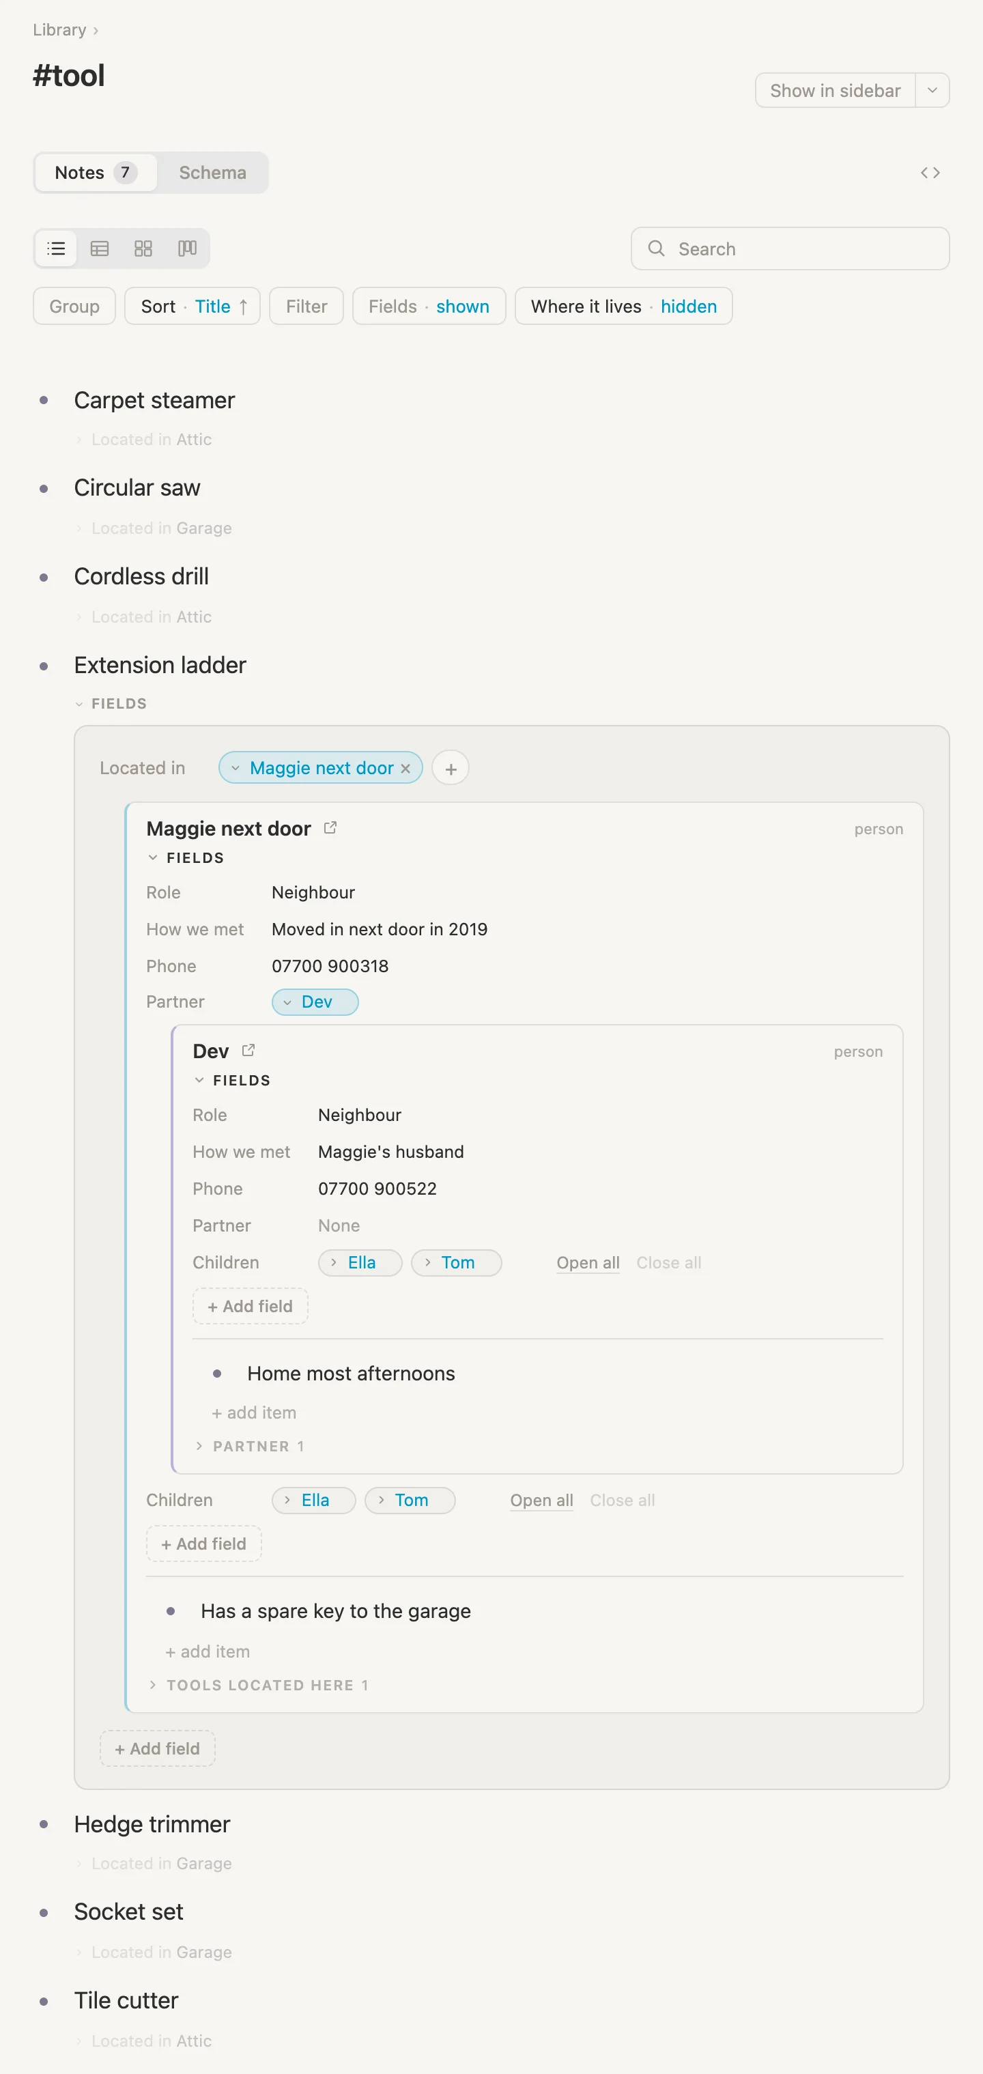Add another Located in value with plus
Screen dimensions: 983x2074
pyautogui.click(x=451, y=769)
